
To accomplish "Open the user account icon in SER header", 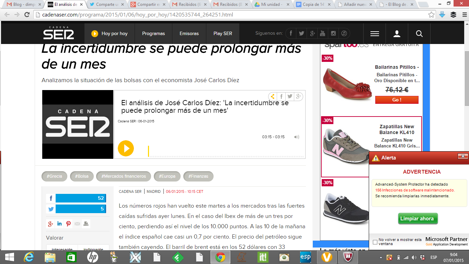I will click(397, 34).
